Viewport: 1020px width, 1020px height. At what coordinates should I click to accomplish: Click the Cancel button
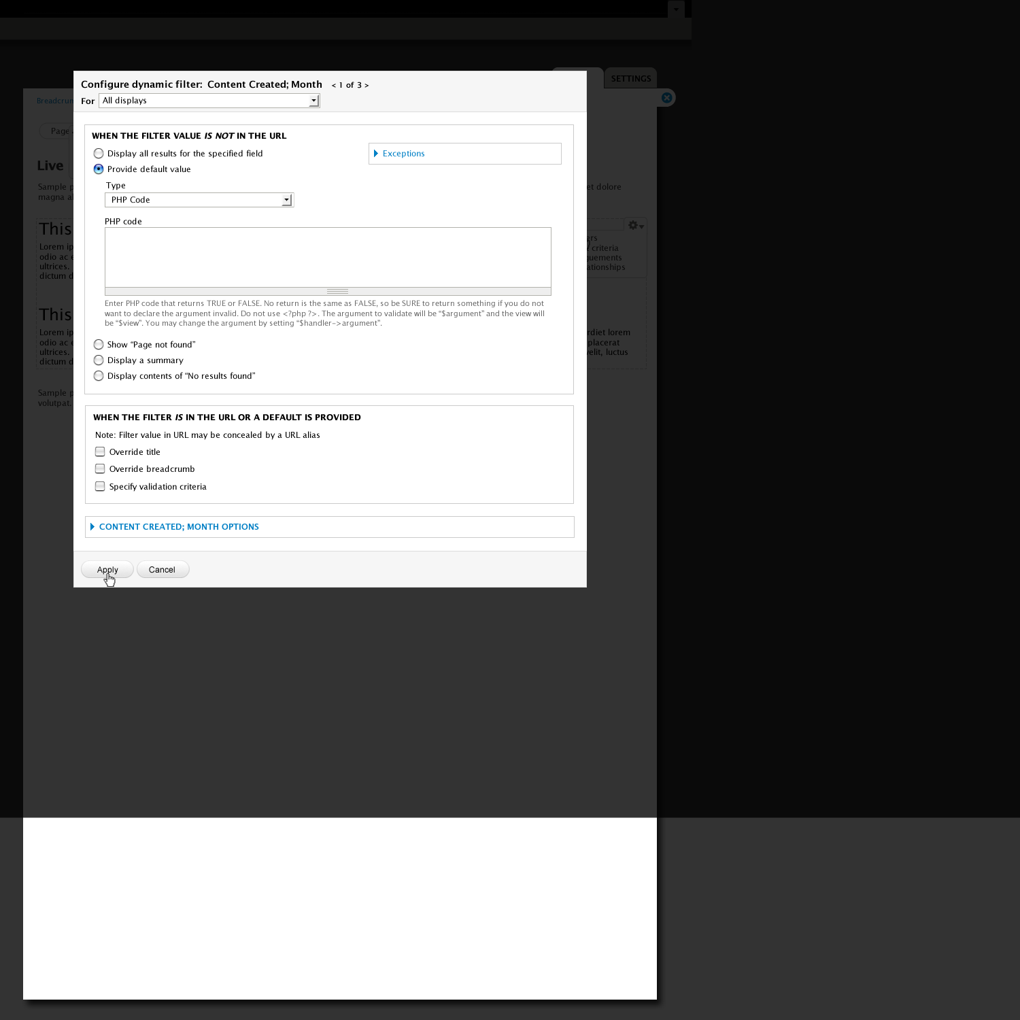(x=163, y=570)
